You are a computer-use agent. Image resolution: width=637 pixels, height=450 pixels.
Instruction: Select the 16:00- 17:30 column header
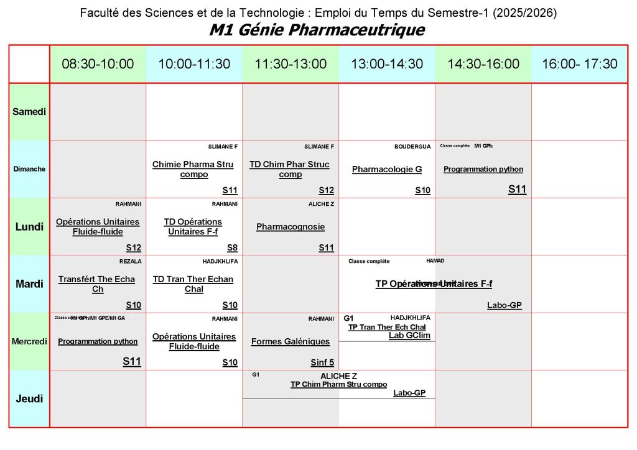[x=579, y=64]
